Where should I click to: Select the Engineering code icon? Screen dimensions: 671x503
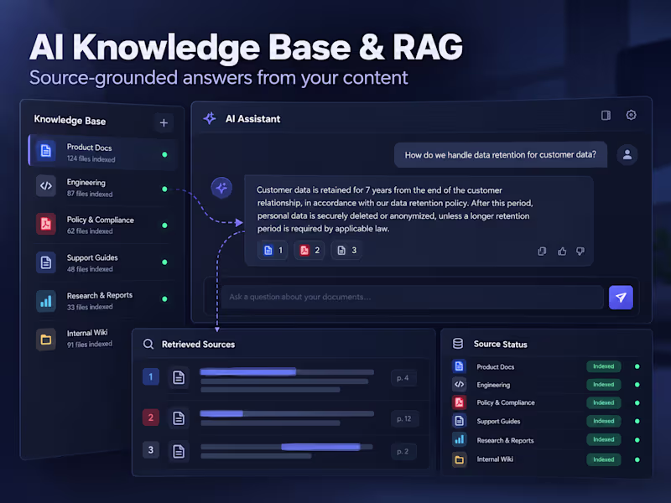[x=46, y=186]
